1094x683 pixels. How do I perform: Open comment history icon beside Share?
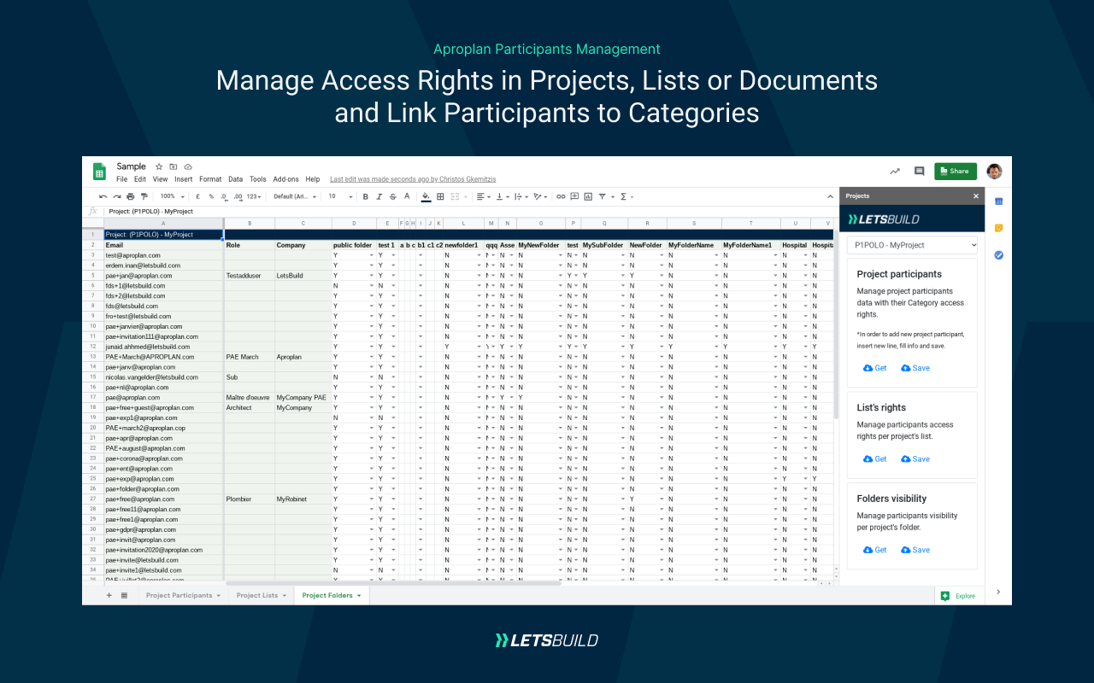(920, 171)
